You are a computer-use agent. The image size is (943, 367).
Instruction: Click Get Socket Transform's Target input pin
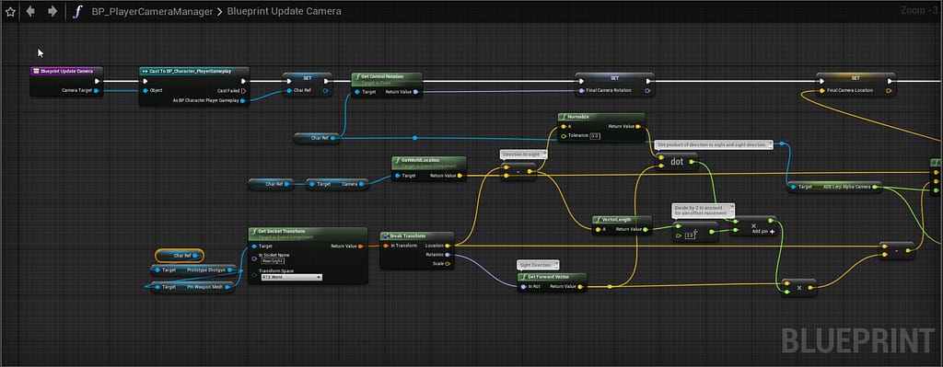(x=254, y=246)
